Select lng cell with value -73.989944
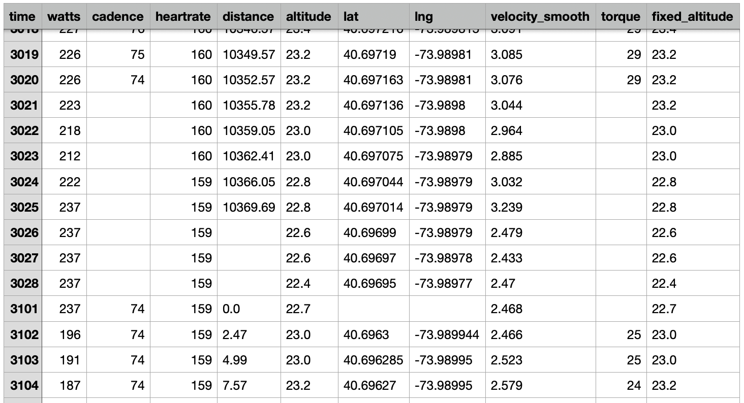The image size is (744, 403). [x=447, y=334]
